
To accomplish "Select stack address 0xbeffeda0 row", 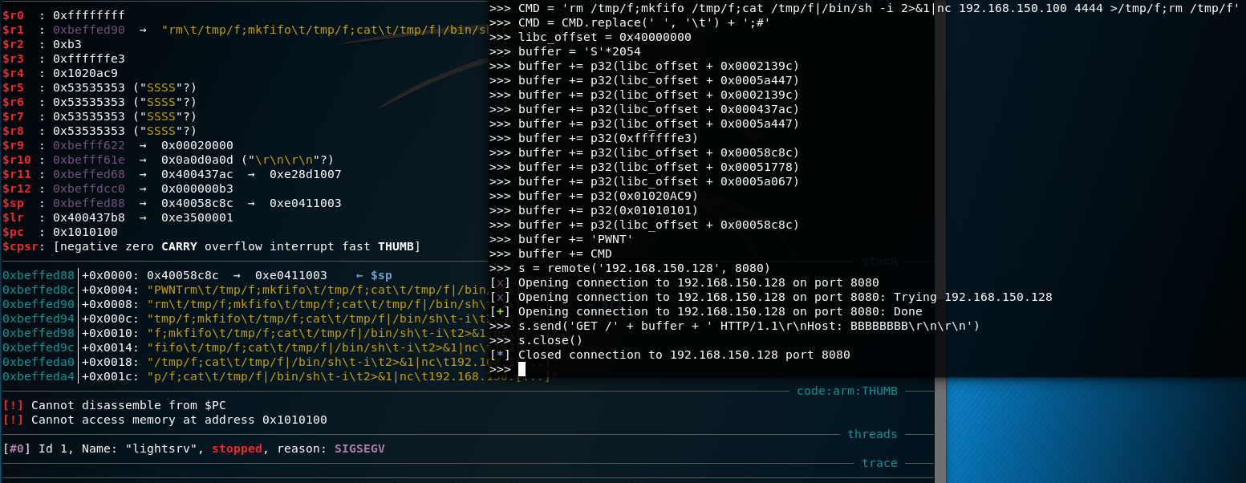I will pos(245,362).
